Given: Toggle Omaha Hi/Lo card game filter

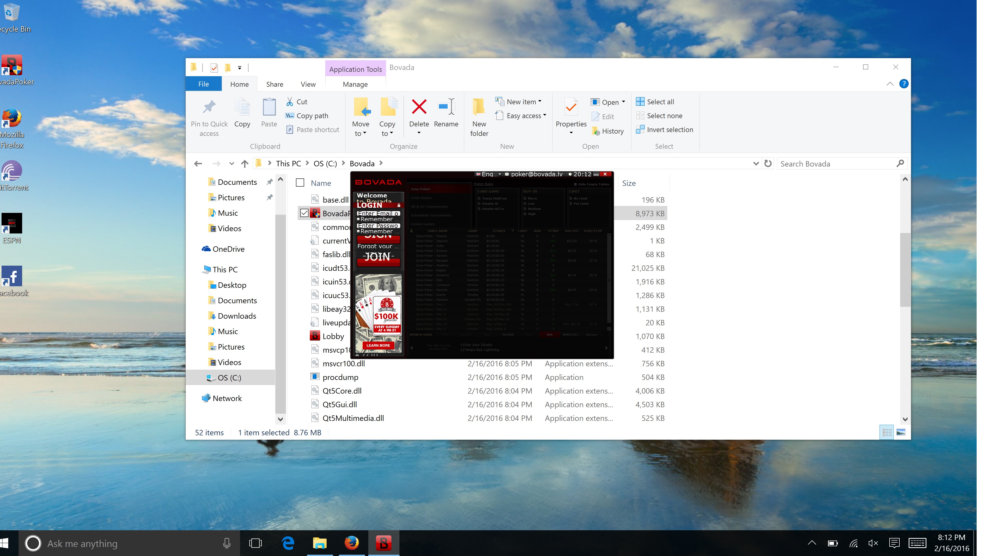Looking at the screenshot, I should coord(479,209).
